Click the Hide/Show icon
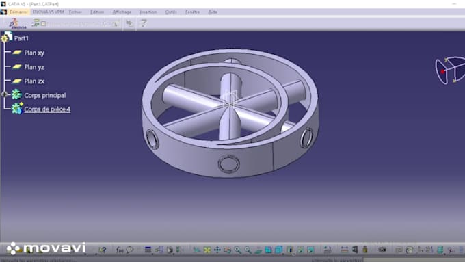Image resolution: width=465 pixels, height=262 pixels. pos(300,250)
